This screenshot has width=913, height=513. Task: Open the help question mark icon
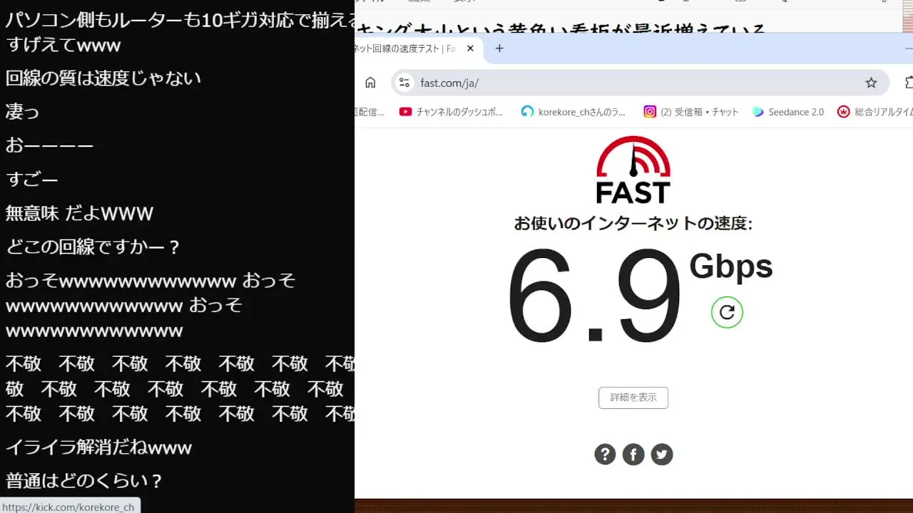(x=605, y=455)
